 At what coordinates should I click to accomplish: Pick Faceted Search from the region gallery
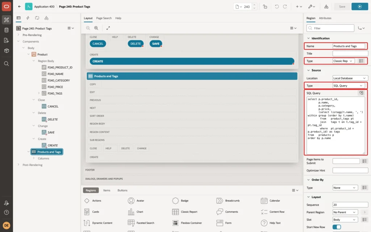click(141, 223)
